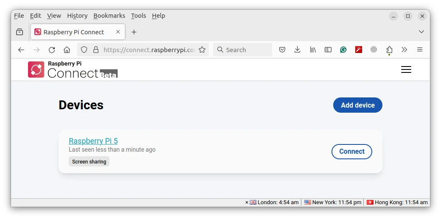Screen dimensions: 441x219
Task: Expand more tools overflow chevron
Action: coord(404,50)
